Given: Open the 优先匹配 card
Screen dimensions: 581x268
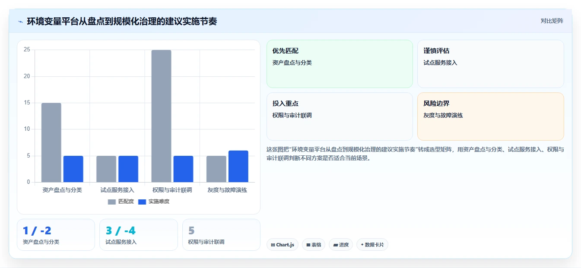Looking at the screenshot, I should (340, 64).
